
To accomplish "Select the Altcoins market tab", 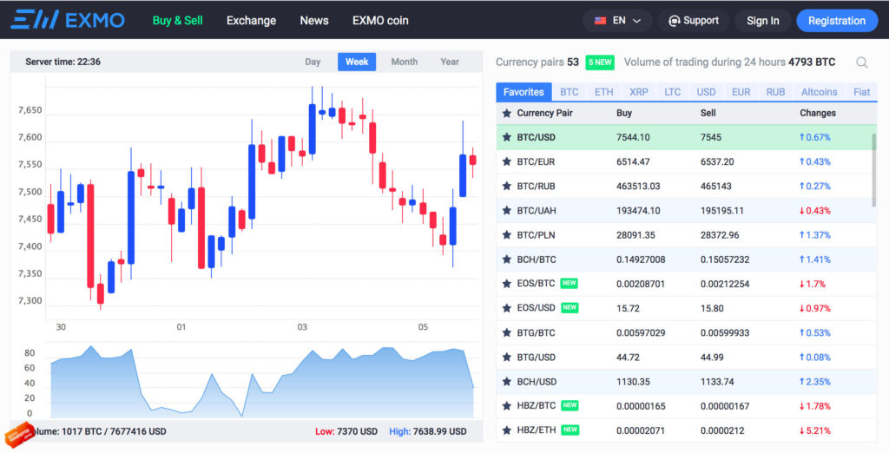I will point(819,92).
